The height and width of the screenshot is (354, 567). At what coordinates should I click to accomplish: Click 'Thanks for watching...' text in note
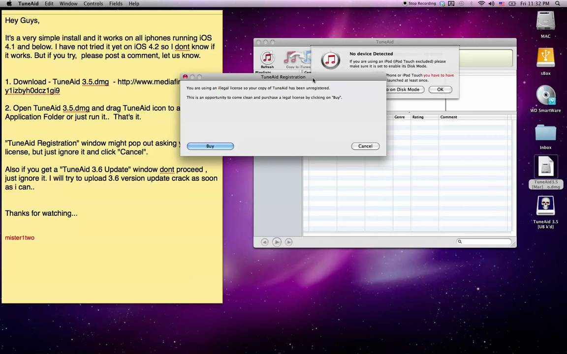tap(41, 213)
